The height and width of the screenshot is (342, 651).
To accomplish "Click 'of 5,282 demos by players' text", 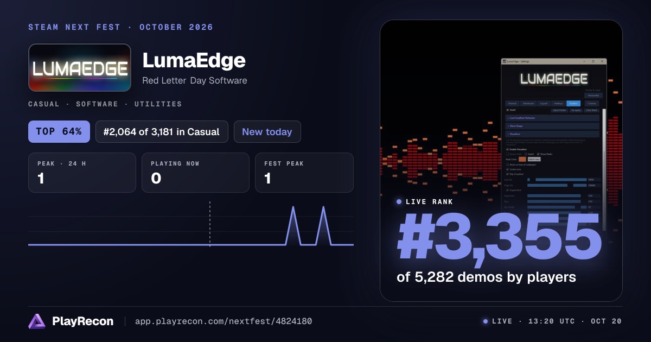I will [486, 277].
